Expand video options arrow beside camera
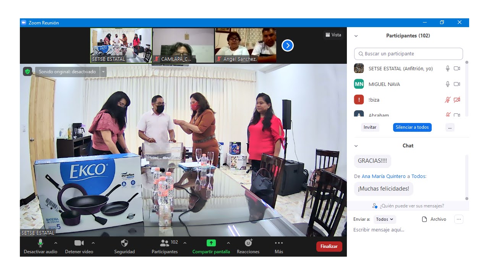The width and height of the screenshot is (489, 275). [x=93, y=243]
